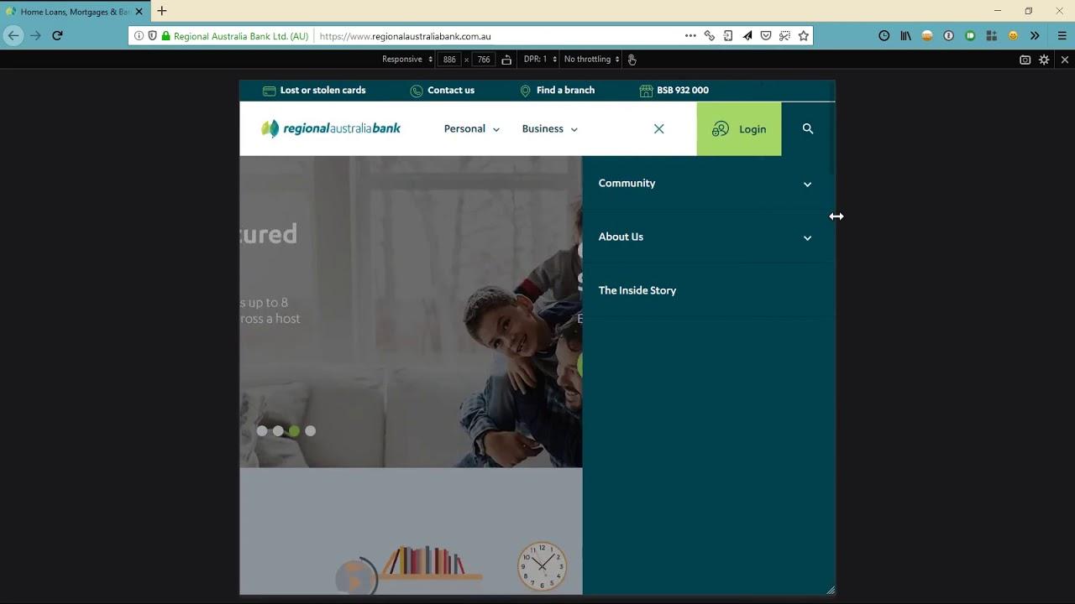Expand the About Us section

705,237
